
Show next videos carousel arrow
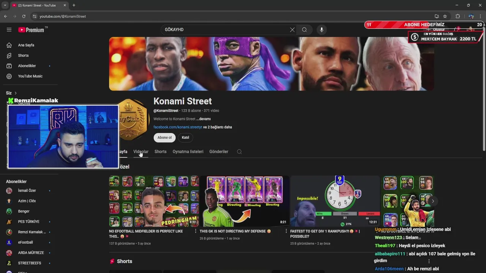tap(433, 201)
